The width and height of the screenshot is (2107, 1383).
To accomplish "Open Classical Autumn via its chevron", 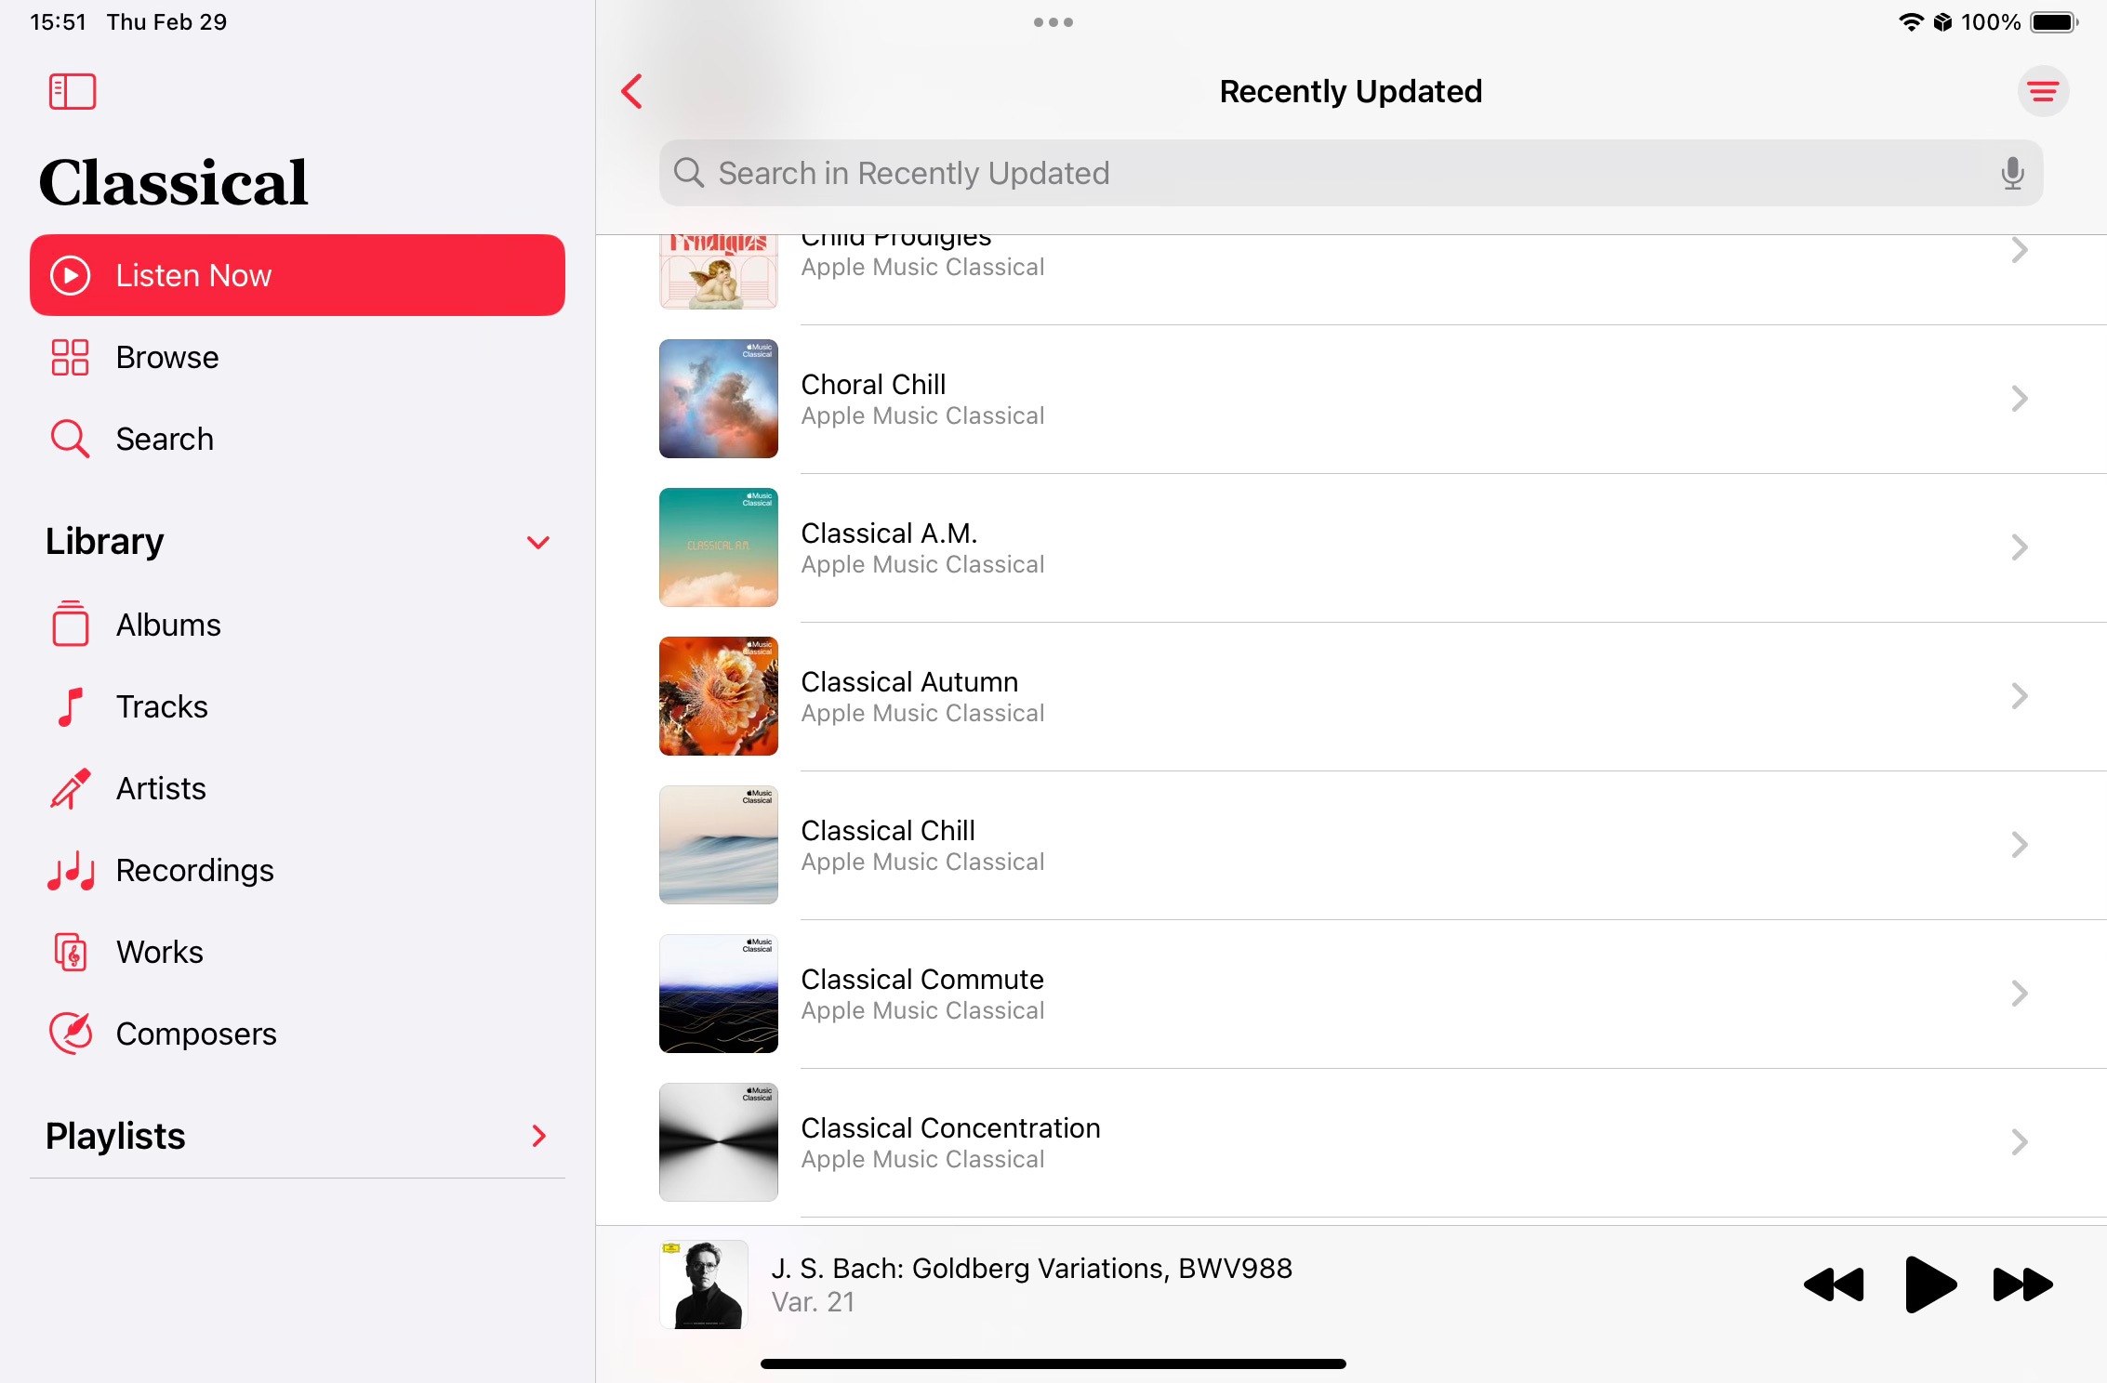I will click(x=2020, y=696).
